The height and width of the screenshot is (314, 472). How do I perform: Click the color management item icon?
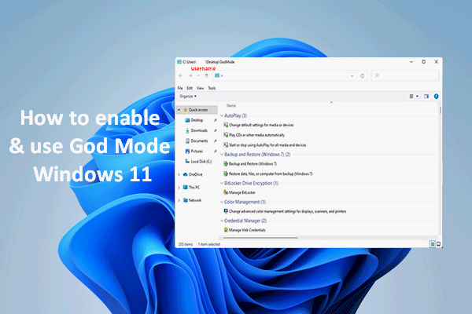(226, 211)
